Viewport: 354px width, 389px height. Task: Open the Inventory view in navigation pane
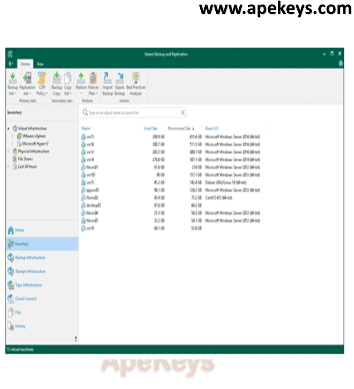coord(42,244)
